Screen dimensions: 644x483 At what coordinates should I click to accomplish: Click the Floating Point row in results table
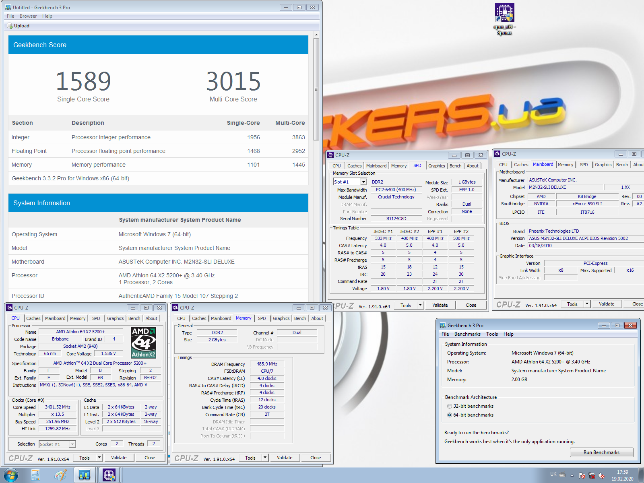pos(158,151)
